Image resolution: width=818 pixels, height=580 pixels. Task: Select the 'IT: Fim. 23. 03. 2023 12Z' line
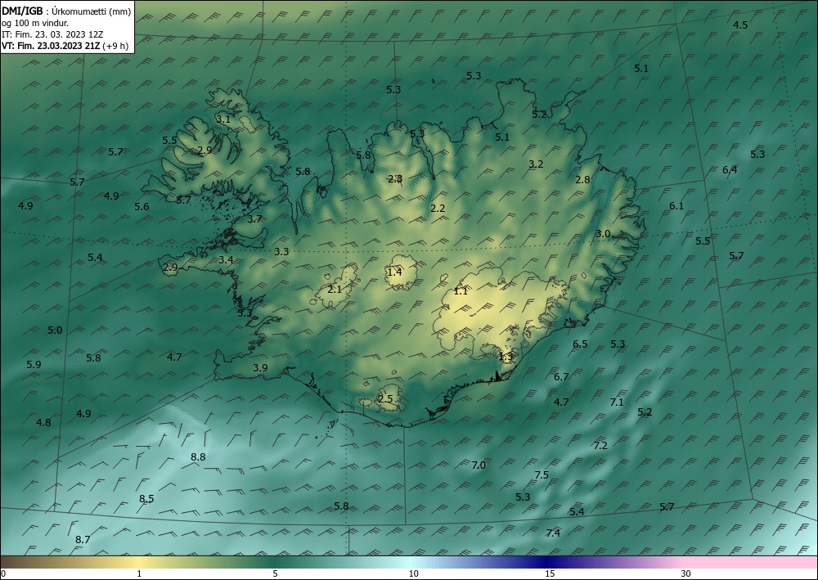pos(52,34)
